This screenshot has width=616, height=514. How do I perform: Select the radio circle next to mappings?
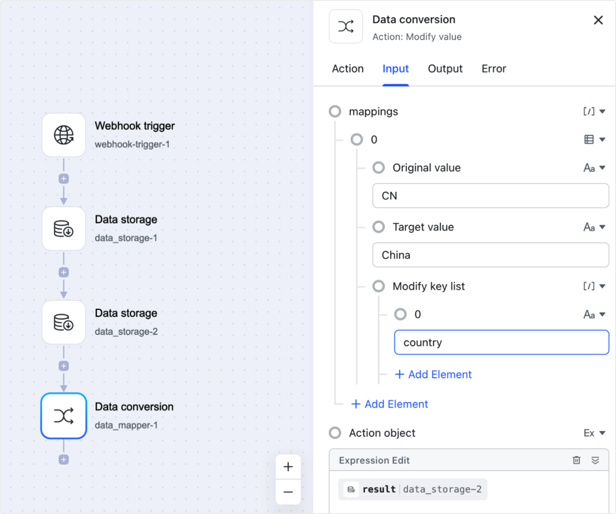335,112
